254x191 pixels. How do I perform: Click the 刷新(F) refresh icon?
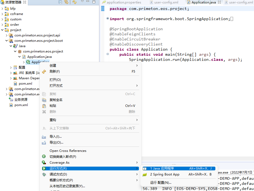pyautogui.click(x=44, y=72)
